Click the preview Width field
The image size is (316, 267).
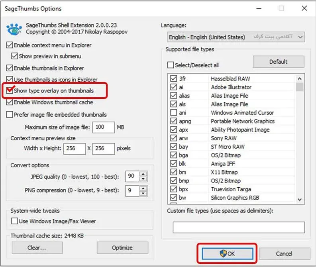(x=75, y=149)
